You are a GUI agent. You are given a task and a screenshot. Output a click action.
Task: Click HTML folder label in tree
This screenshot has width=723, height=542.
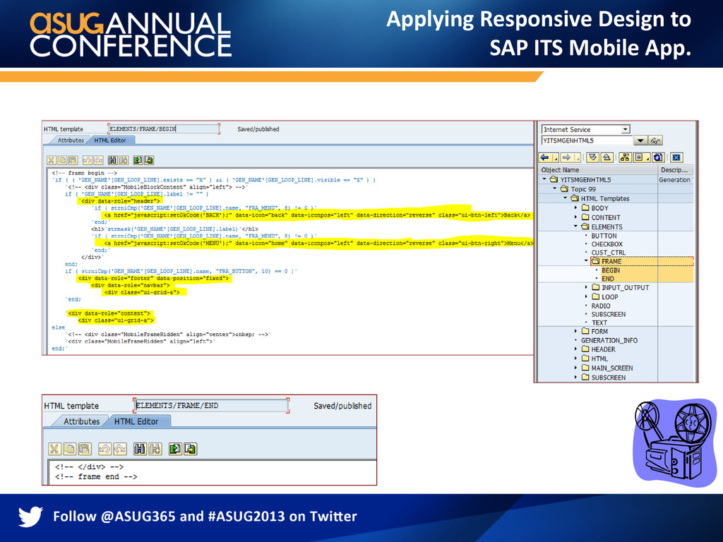coord(599,359)
